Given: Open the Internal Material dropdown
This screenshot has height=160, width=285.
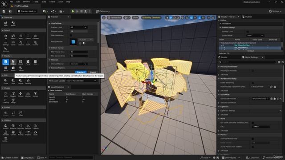Looking at the screenshot, I should pyautogui.click(x=78, y=64).
